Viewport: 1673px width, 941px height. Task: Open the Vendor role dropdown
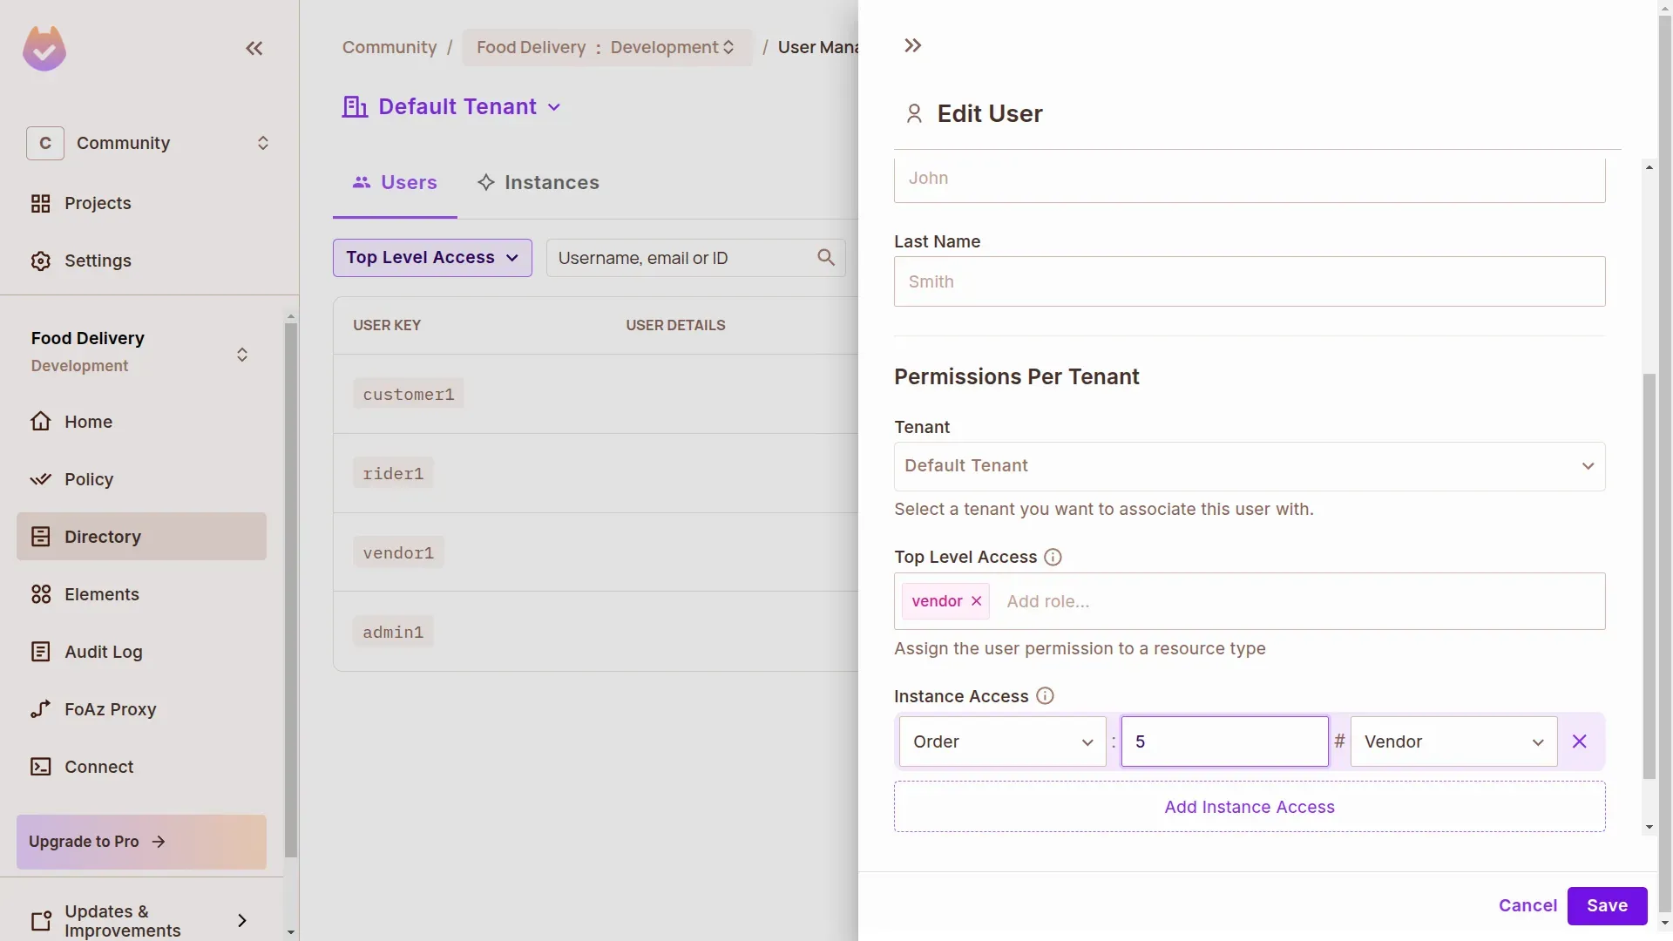pos(1453,741)
